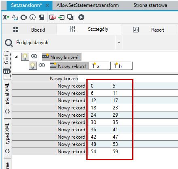Screen dimensions: 178x169
Task: Click cell with value 36
Action: (100, 130)
